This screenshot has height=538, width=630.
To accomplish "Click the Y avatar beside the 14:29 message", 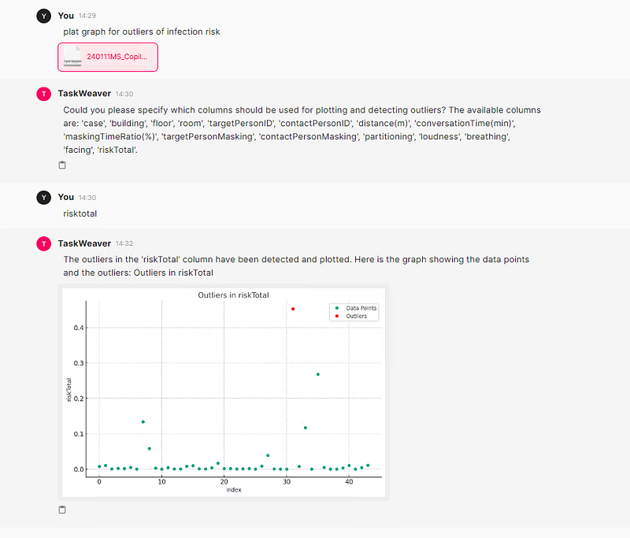I will pos(44,16).
